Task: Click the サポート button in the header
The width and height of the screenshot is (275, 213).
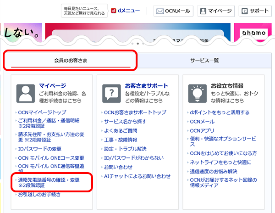Action: click(255, 11)
